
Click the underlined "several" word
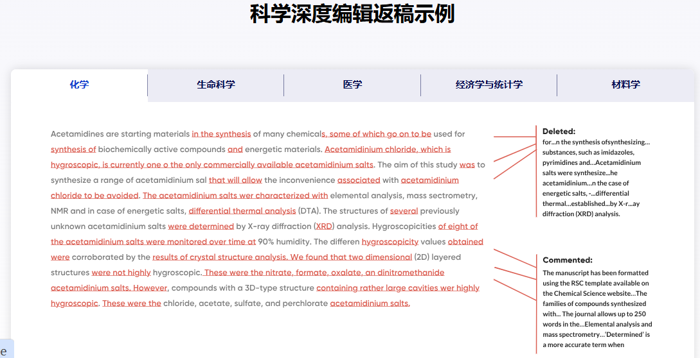404,211
